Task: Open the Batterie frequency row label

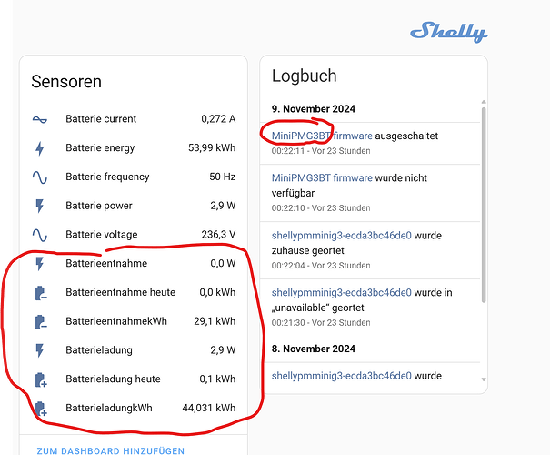Action: pyautogui.click(x=107, y=177)
